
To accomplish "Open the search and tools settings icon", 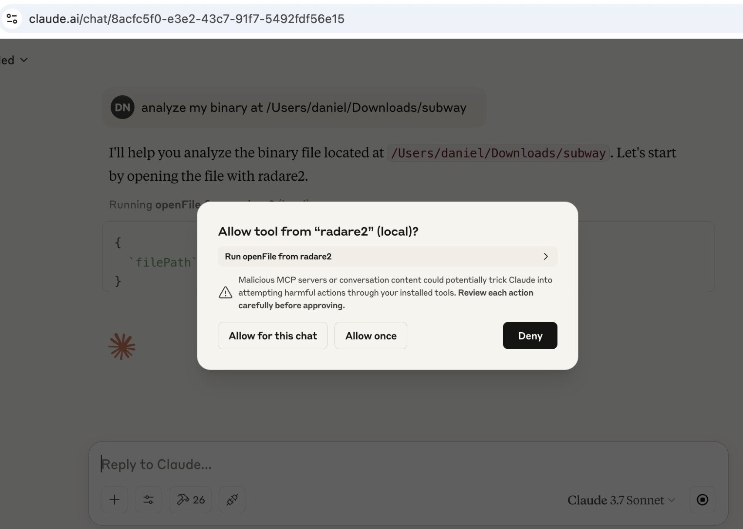I will coord(148,499).
